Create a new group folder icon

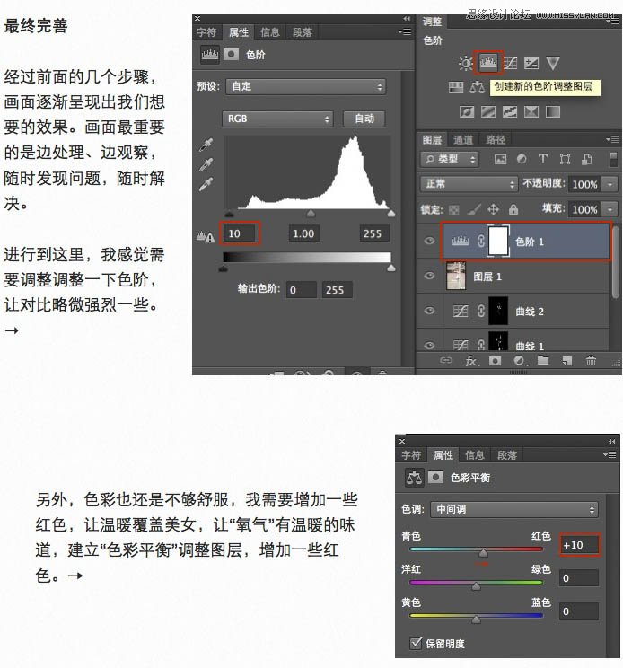(x=543, y=361)
